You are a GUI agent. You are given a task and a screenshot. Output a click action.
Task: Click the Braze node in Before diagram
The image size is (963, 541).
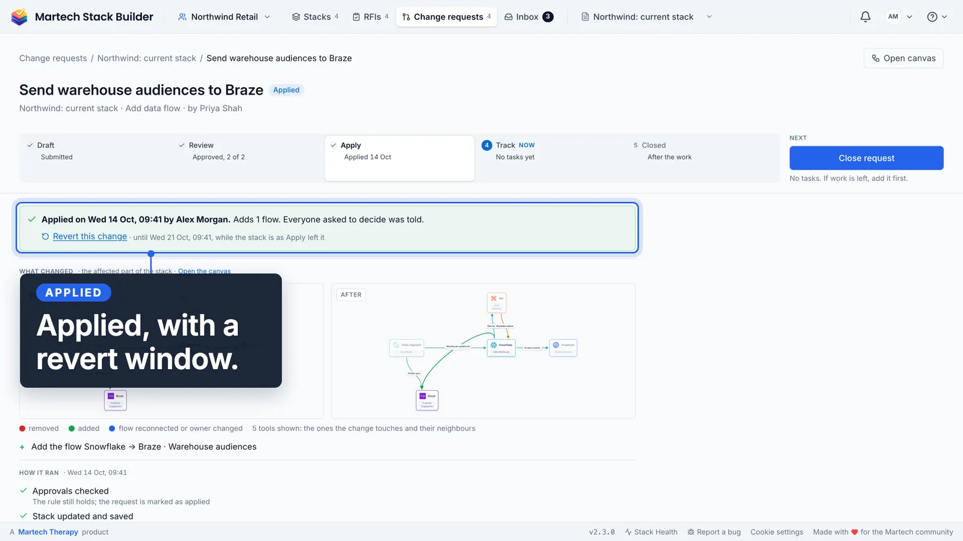(116, 400)
